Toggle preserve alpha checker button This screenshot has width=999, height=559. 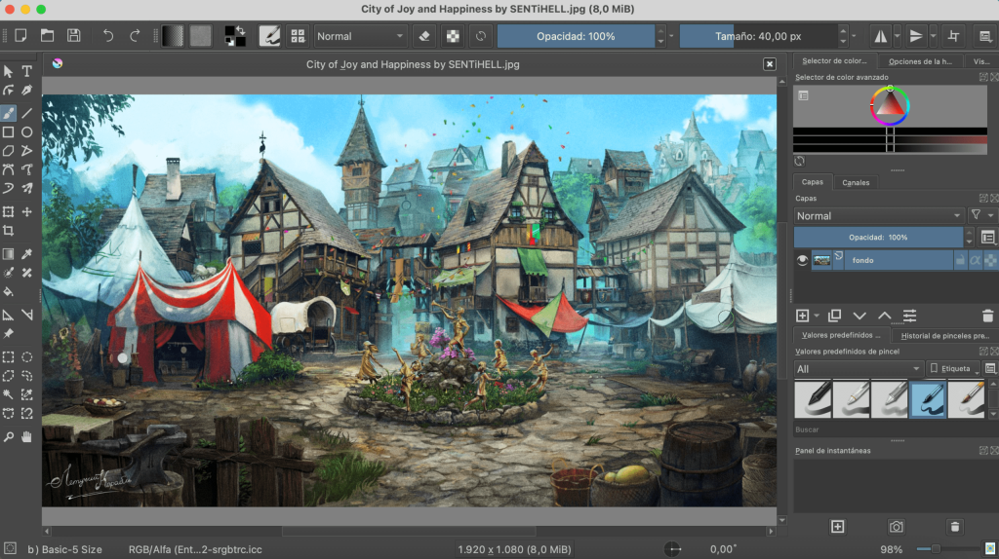click(453, 36)
